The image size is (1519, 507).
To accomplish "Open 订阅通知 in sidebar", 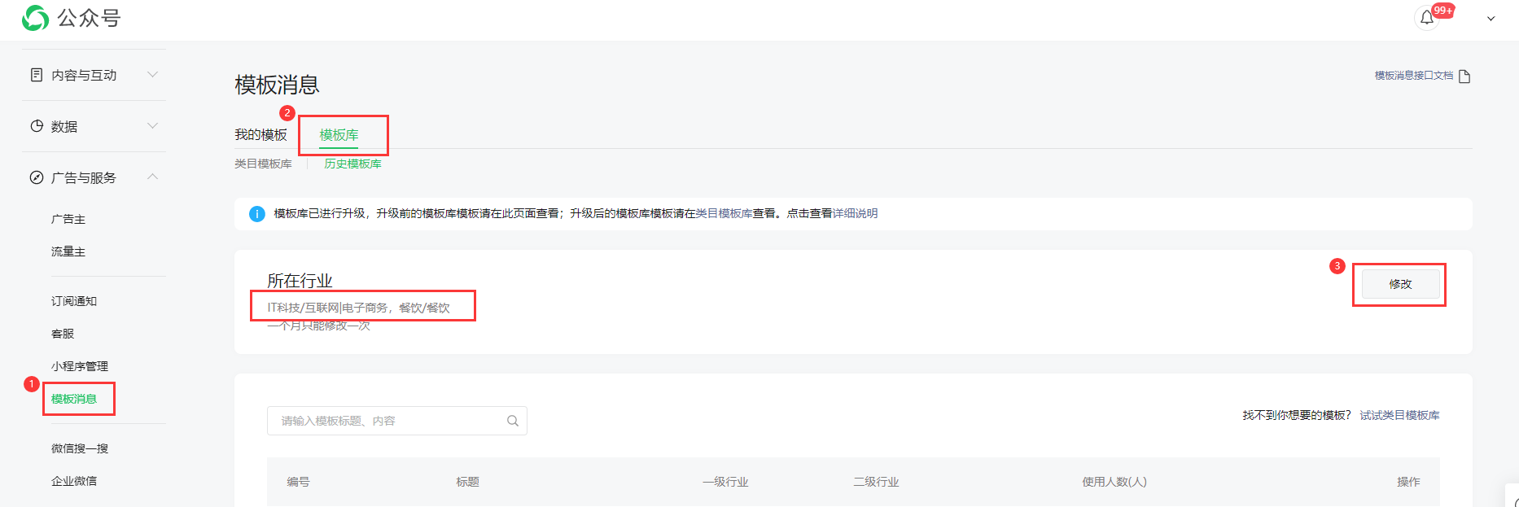I will (74, 301).
